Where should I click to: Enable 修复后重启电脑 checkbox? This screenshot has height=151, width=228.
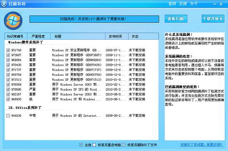[94, 145]
